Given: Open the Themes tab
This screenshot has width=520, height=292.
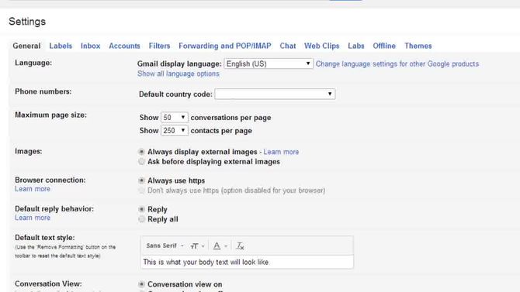Looking at the screenshot, I should (418, 46).
